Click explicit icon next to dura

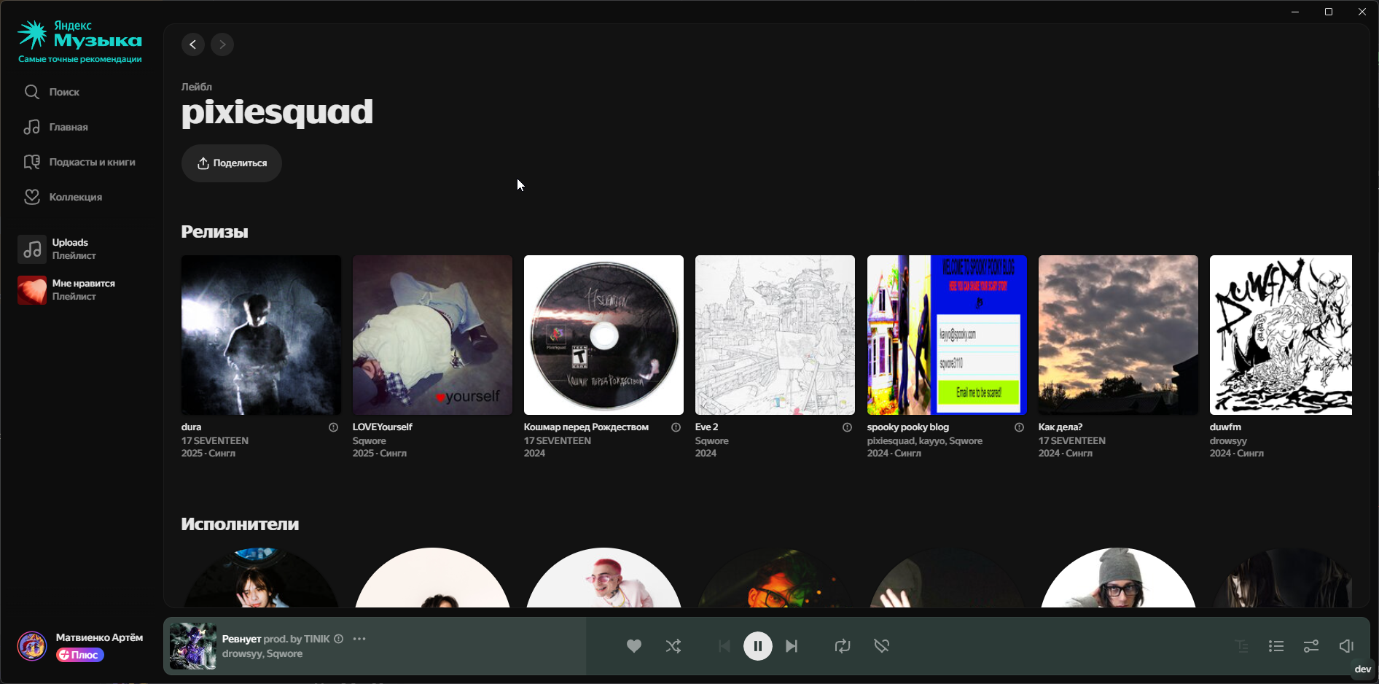[333, 427]
